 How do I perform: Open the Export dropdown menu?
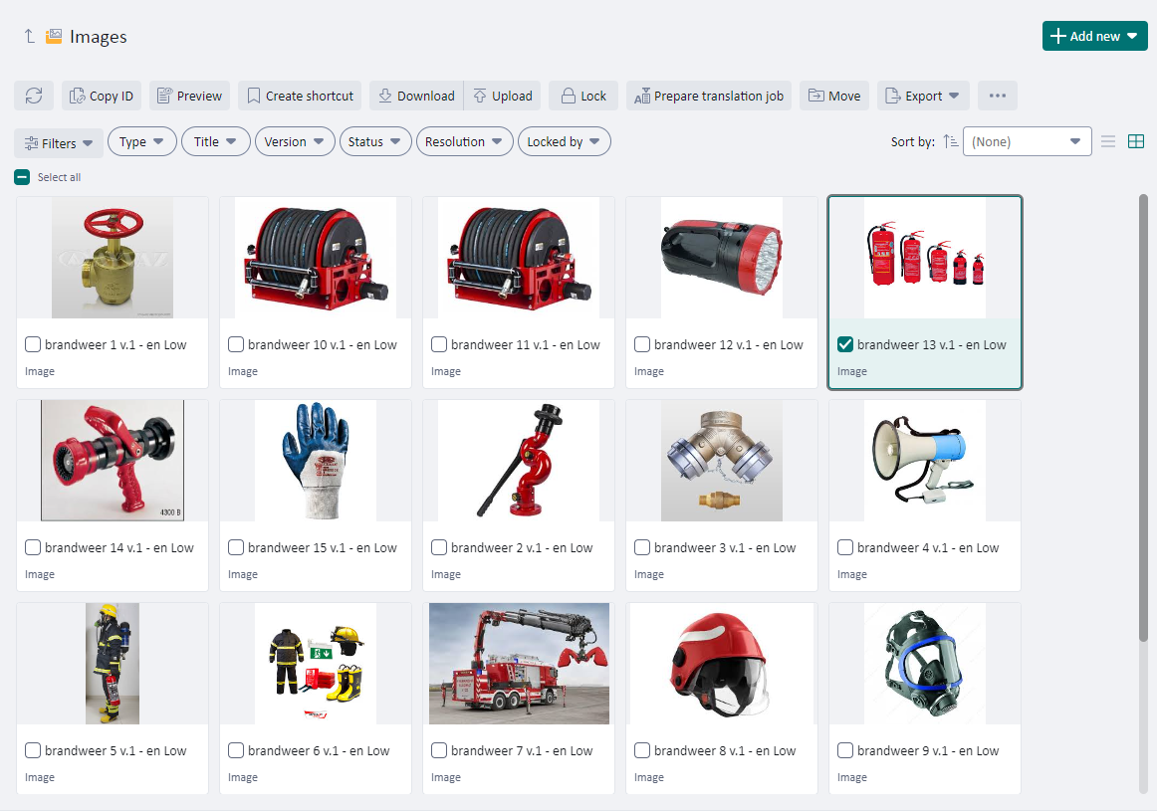(923, 96)
